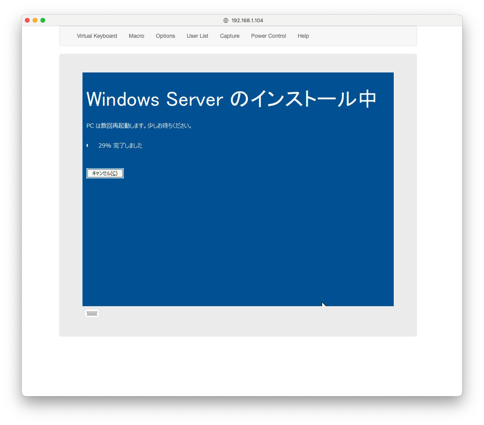Open the Virtual Keyboard menu

coord(97,36)
